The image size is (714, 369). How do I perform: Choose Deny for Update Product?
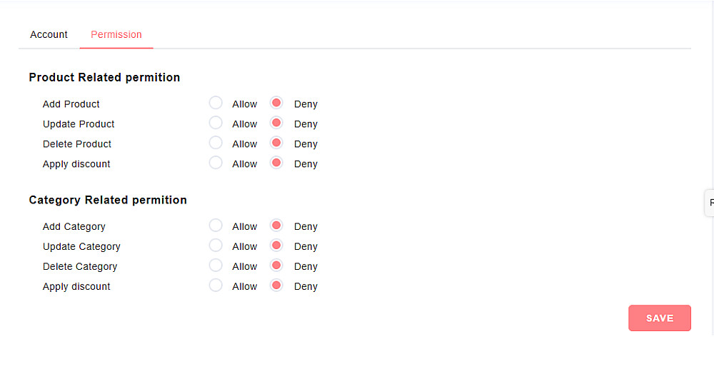click(x=277, y=123)
